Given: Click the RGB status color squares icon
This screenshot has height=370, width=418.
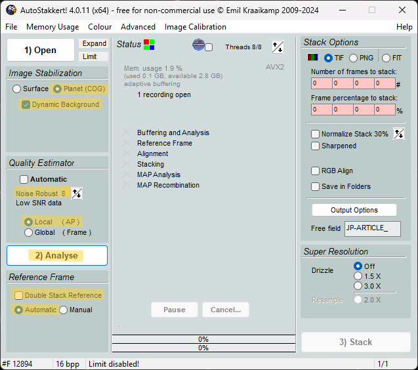Looking at the screenshot, I should [149, 45].
